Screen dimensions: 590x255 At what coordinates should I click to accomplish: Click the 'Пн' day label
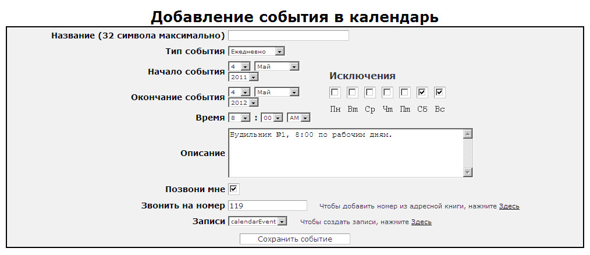tap(335, 109)
